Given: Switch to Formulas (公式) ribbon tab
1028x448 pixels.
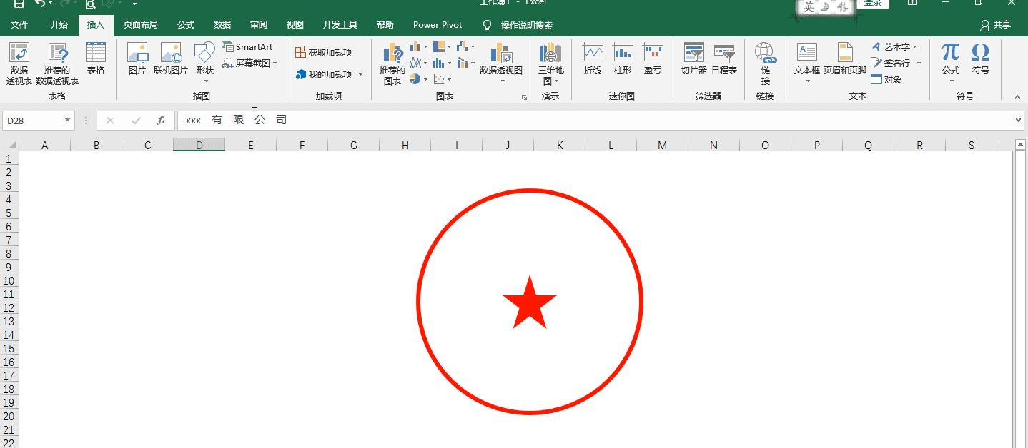Looking at the screenshot, I should point(186,25).
